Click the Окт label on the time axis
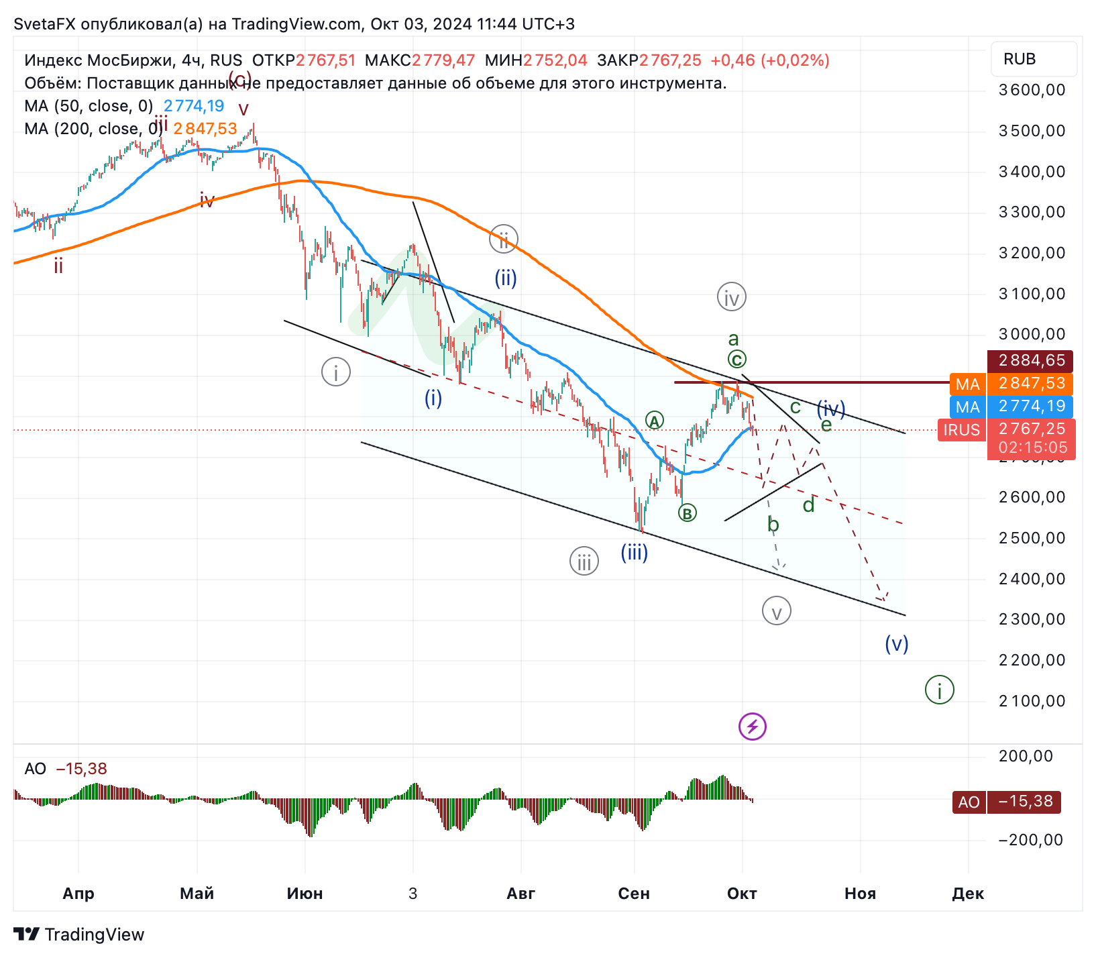1096x958 pixels. (x=743, y=894)
